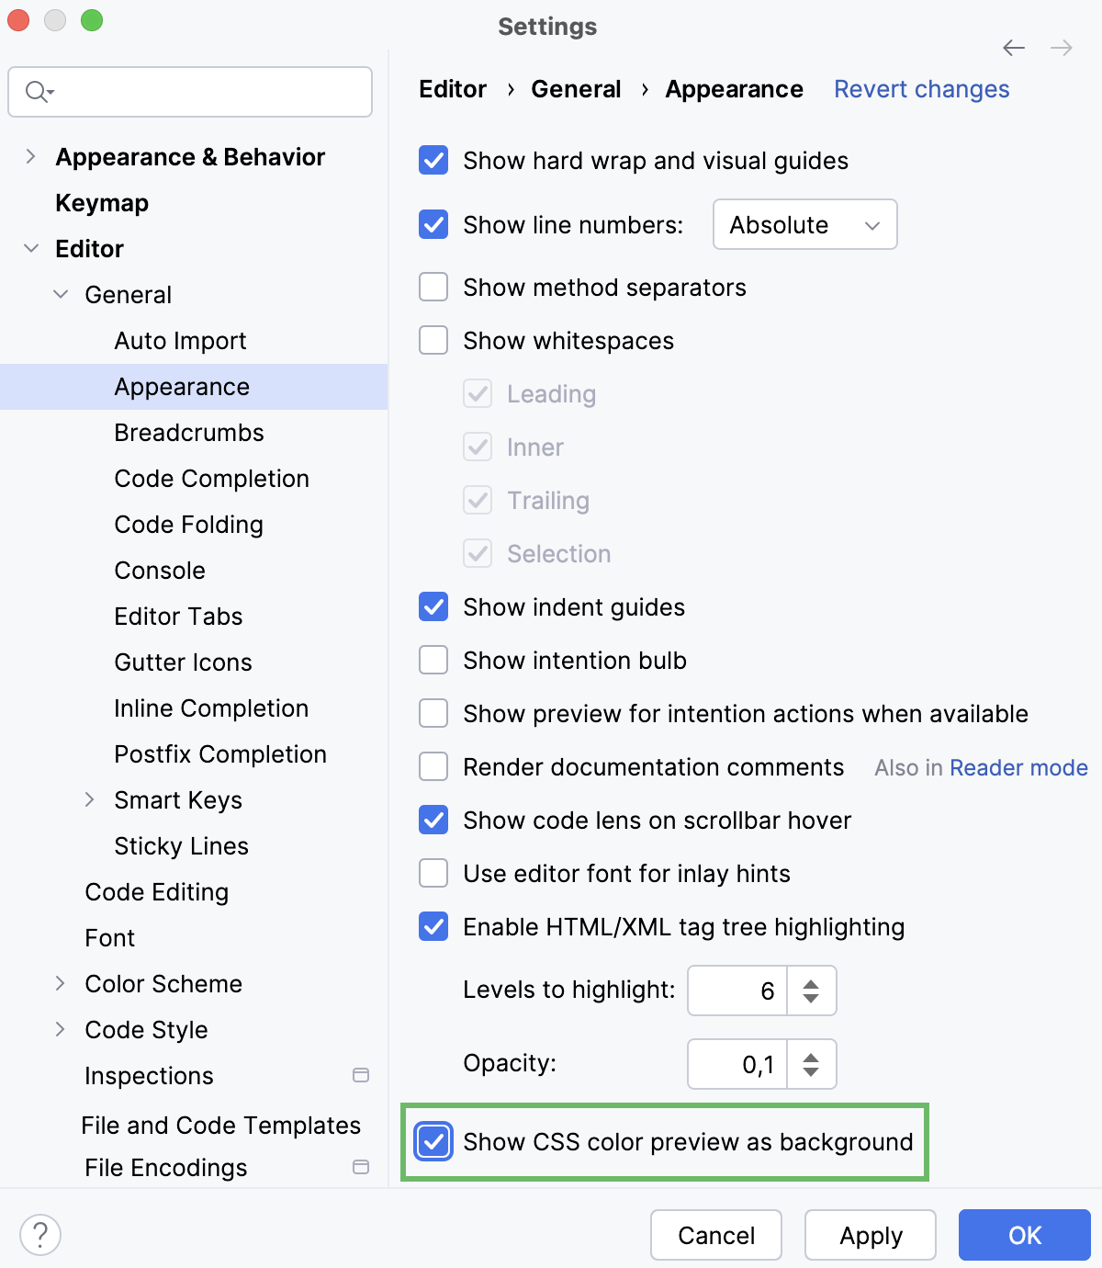Select Code Completion in the sidebar
This screenshot has height=1268, width=1102.
[x=211, y=479]
